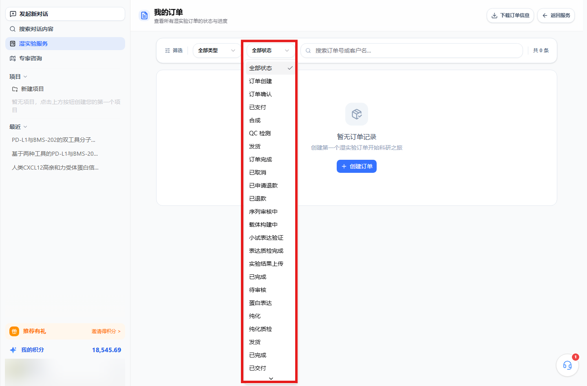The height and width of the screenshot is (386, 587).
Task: Click the folder-plus icon beside 新建项目
Action: pyautogui.click(x=15, y=89)
